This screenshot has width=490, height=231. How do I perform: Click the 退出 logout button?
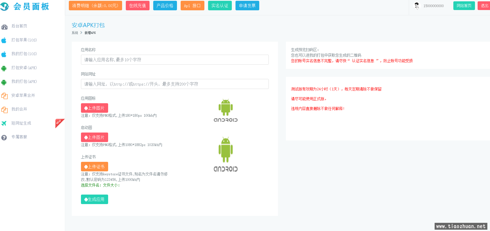pyautogui.click(x=484, y=6)
